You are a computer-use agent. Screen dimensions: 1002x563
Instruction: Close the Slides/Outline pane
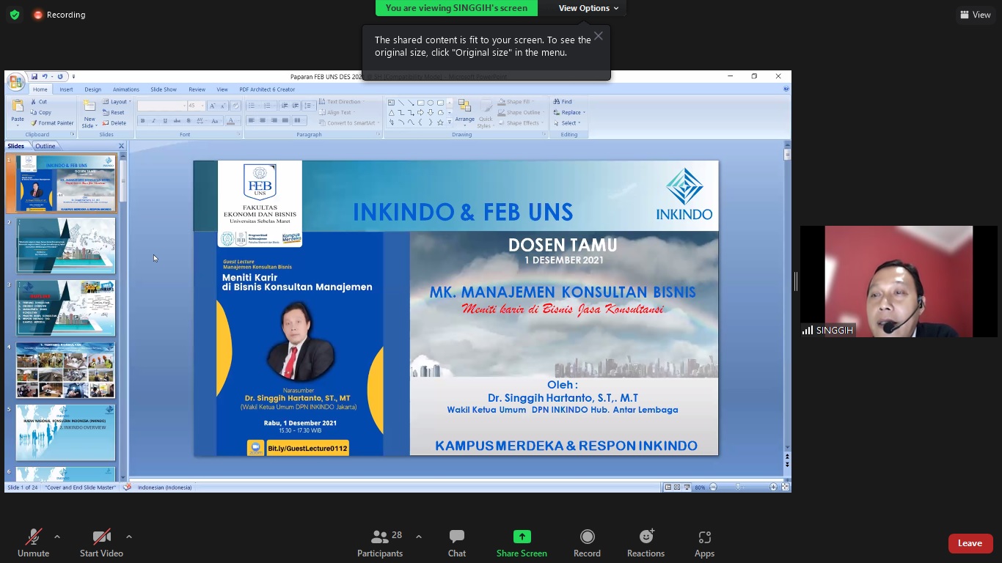point(122,146)
